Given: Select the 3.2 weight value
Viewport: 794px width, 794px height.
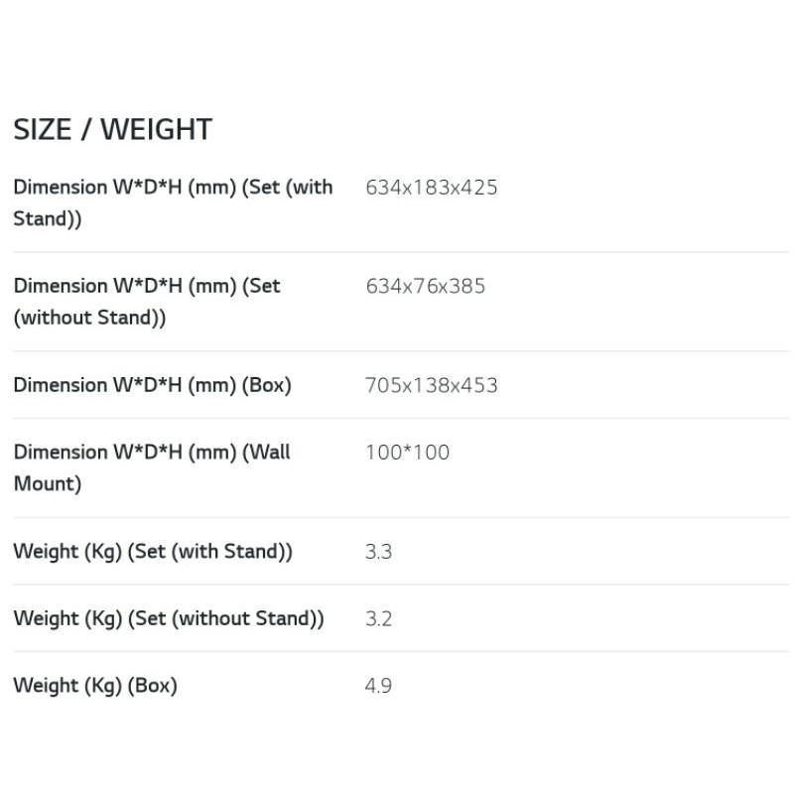Looking at the screenshot, I should 378,618.
